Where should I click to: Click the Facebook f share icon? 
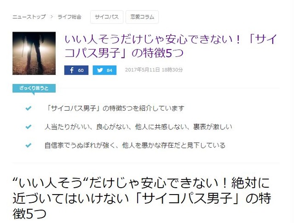click(72, 70)
